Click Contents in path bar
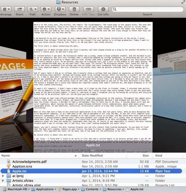186x193 pixels. click(92, 189)
